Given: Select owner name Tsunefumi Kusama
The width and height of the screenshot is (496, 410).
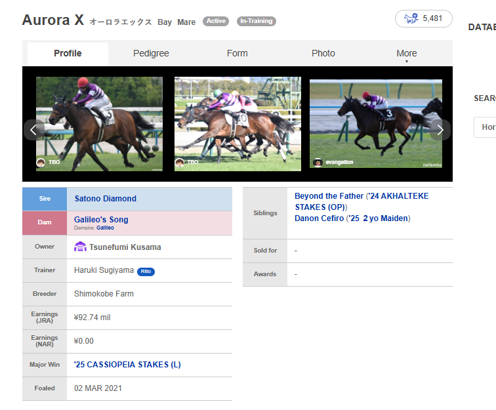Looking at the screenshot, I should click(x=125, y=247).
